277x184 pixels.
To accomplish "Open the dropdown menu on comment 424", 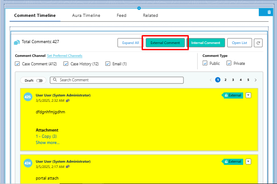I will 248,161.
